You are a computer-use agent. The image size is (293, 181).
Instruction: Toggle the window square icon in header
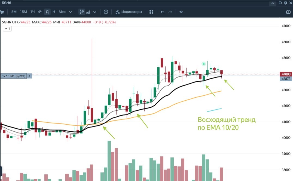(280, 3)
